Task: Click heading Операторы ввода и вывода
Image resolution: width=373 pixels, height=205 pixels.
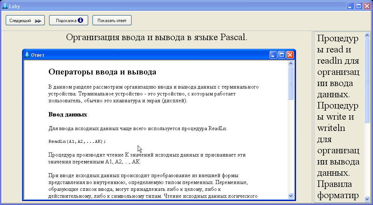Action: (x=102, y=72)
